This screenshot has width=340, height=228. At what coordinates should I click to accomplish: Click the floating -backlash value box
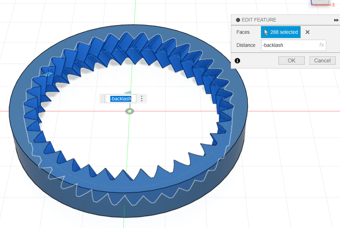click(x=120, y=99)
